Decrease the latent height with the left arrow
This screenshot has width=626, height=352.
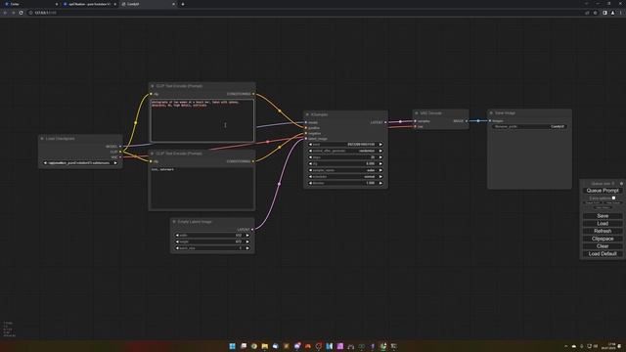click(177, 242)
